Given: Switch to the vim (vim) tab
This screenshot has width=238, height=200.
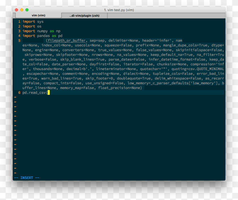Looking at the screenshot, I should click(x=39, y=16).
